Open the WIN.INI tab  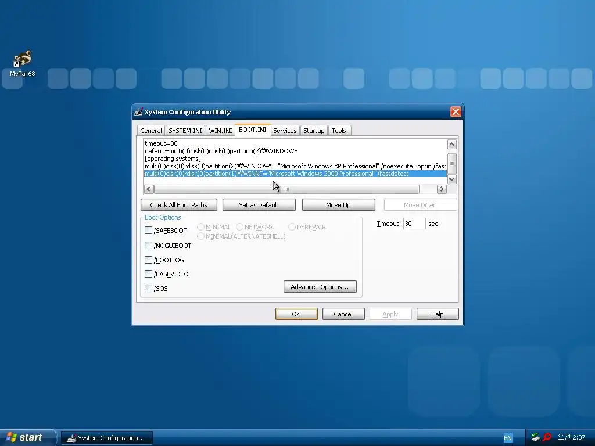point(220,131)
